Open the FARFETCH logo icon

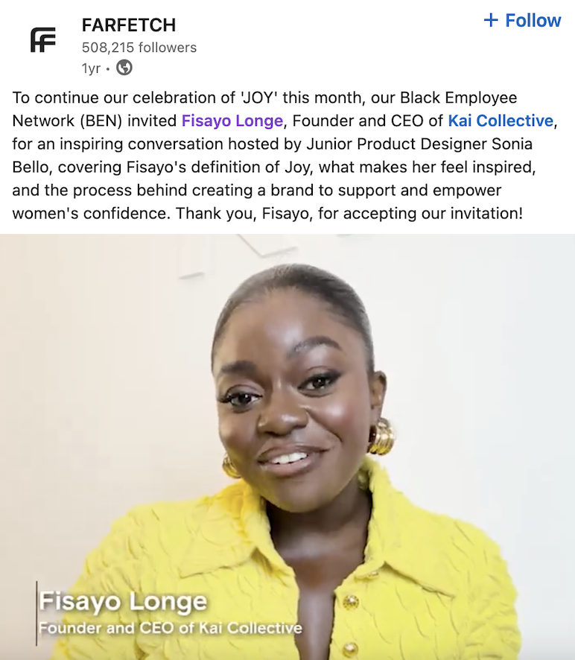[43, 40]
